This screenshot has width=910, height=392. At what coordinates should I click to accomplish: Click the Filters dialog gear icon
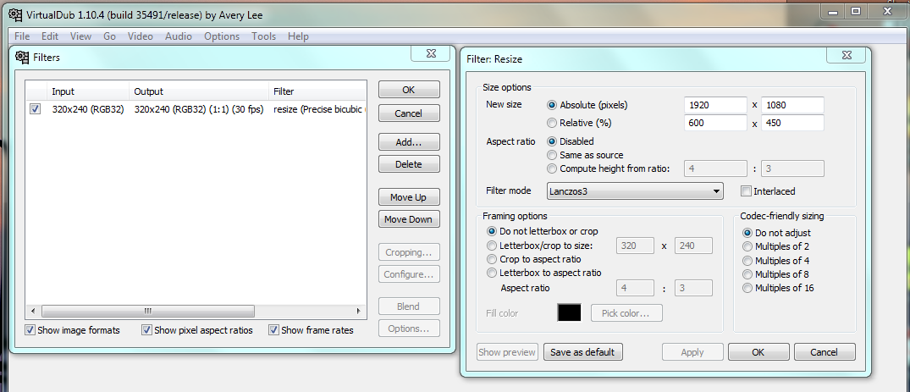(22, 57)
